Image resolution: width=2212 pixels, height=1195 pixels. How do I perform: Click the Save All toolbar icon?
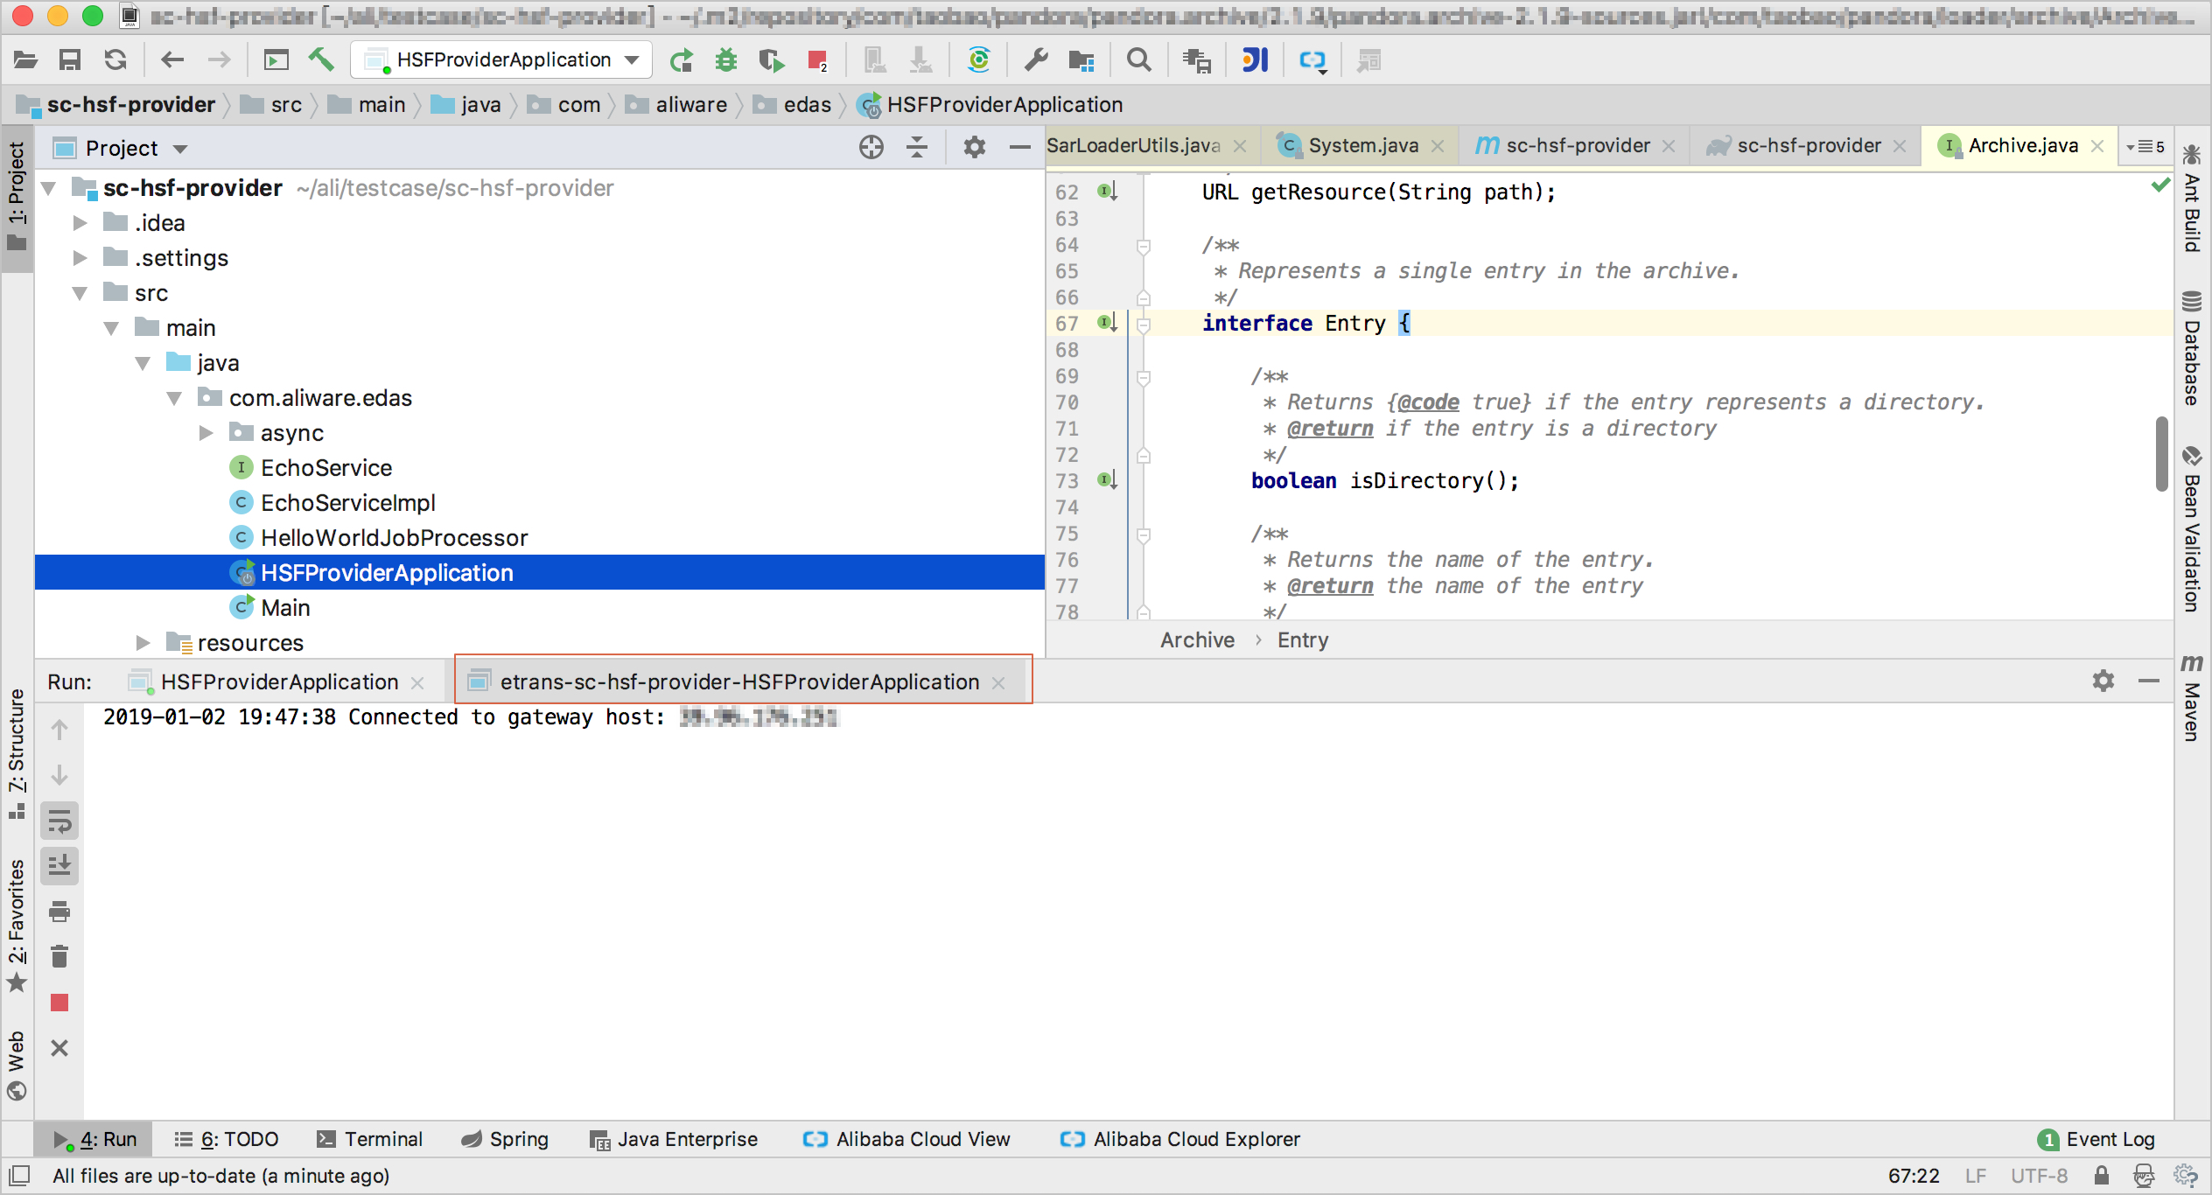click(x=70, y=60)
